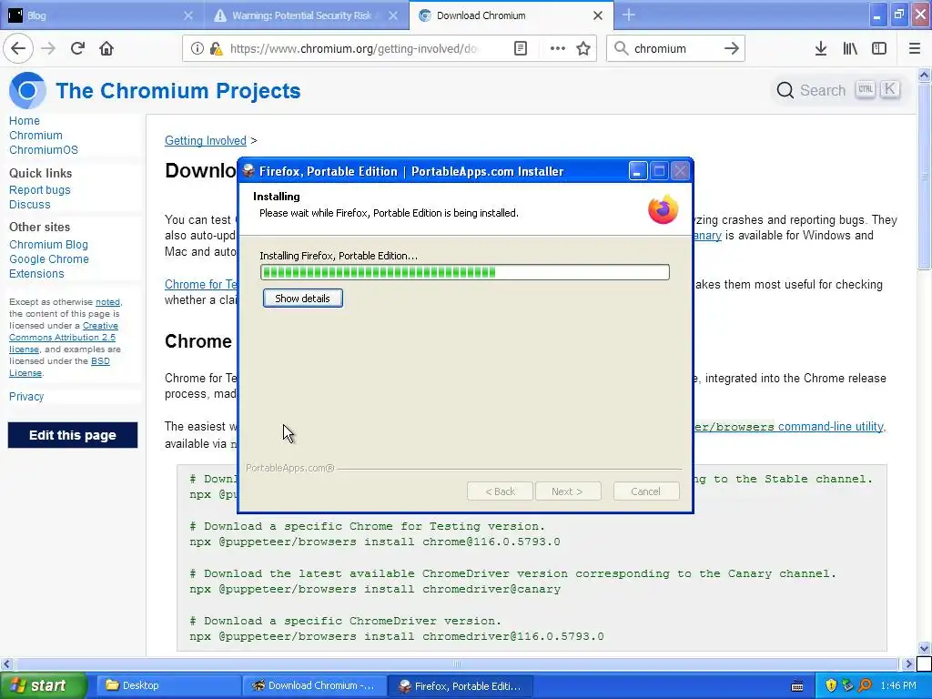The image size is (932, 699).
Task: Open the Firefox hamburger menu
Action: click(x=915, y=49)
